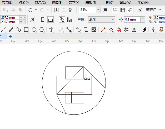This screenshot has height=129, width=165.
Task: Toggle the show guidelines button
Action: click(x=130, y=10)
